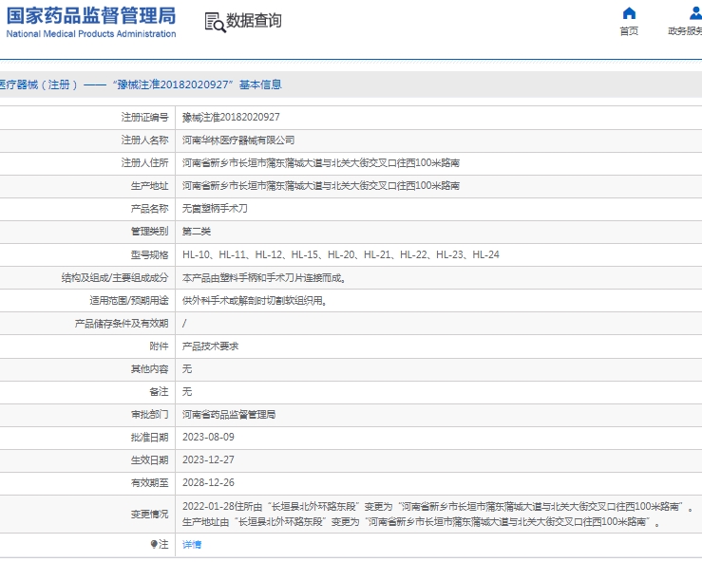Click the 产品储存条件及有效期 label

(x=122, y=324)
